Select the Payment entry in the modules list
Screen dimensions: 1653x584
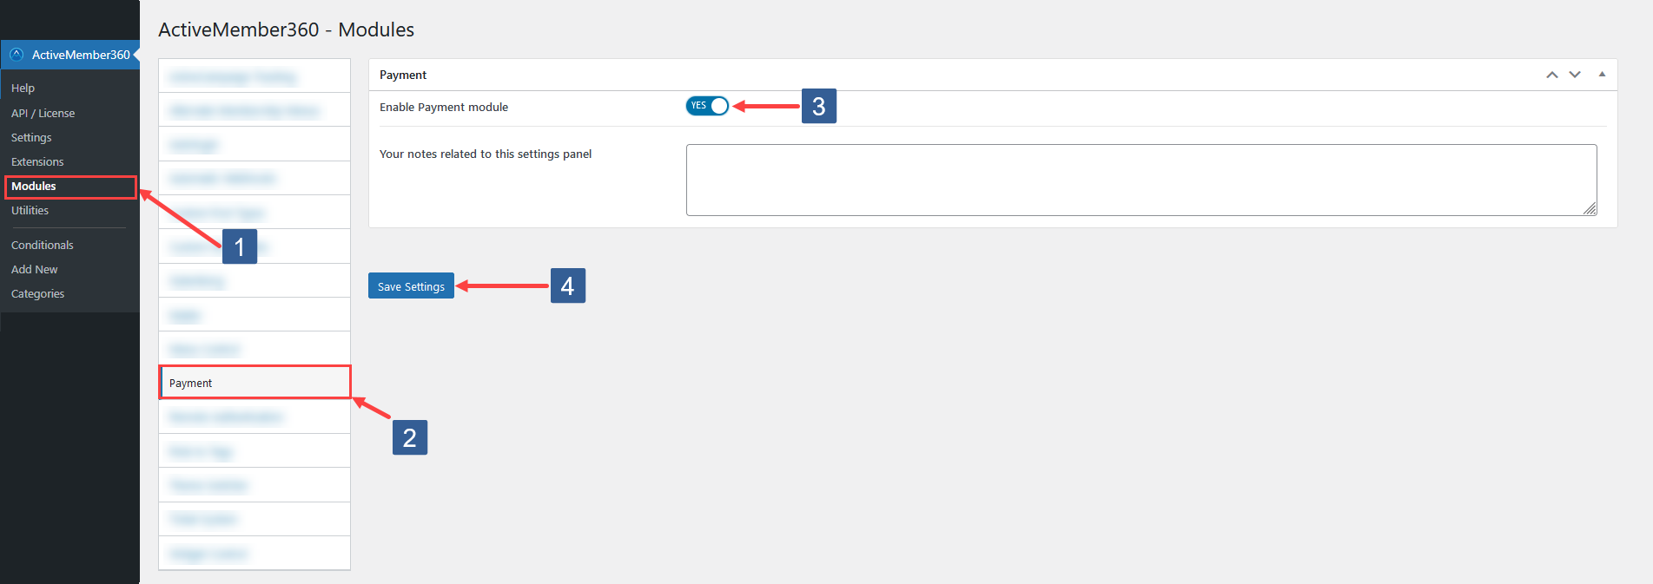pyautogui.click(x=255, y=382)
